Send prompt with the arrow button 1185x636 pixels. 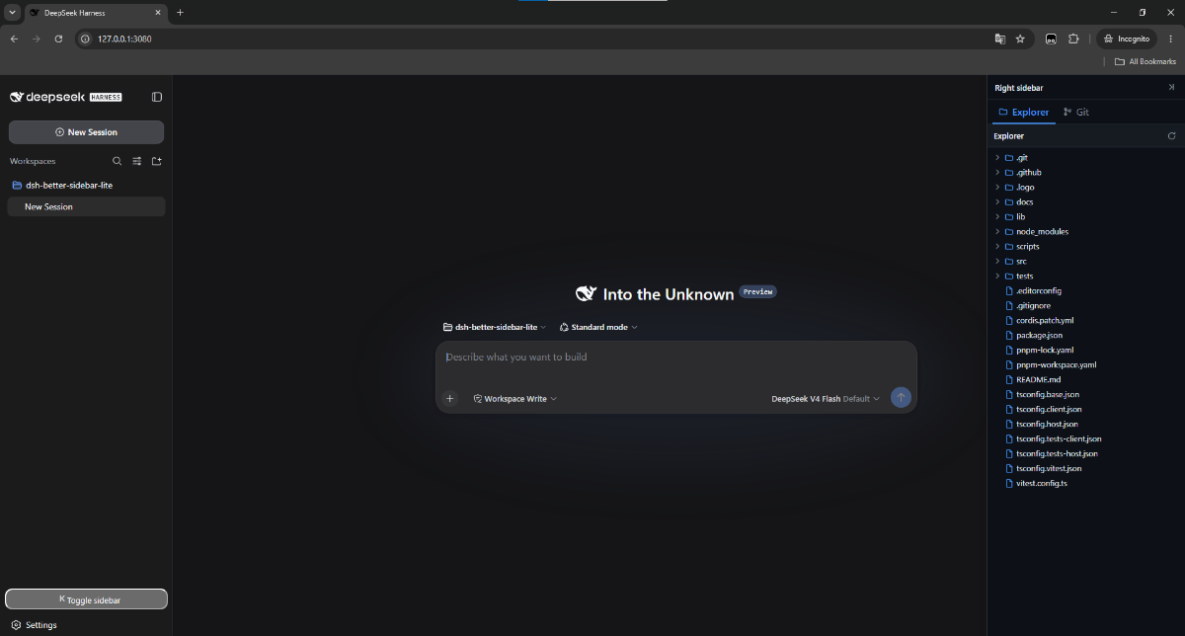pos(901,398)
